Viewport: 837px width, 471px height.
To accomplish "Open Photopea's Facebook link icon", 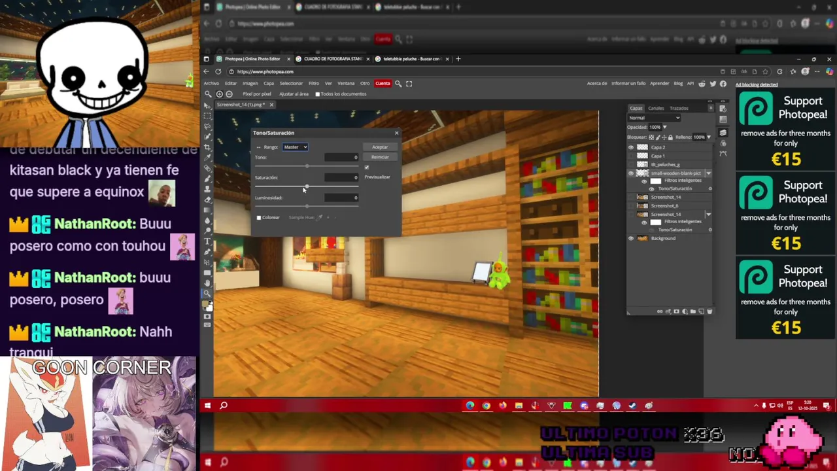I will (x=723, y=84).
